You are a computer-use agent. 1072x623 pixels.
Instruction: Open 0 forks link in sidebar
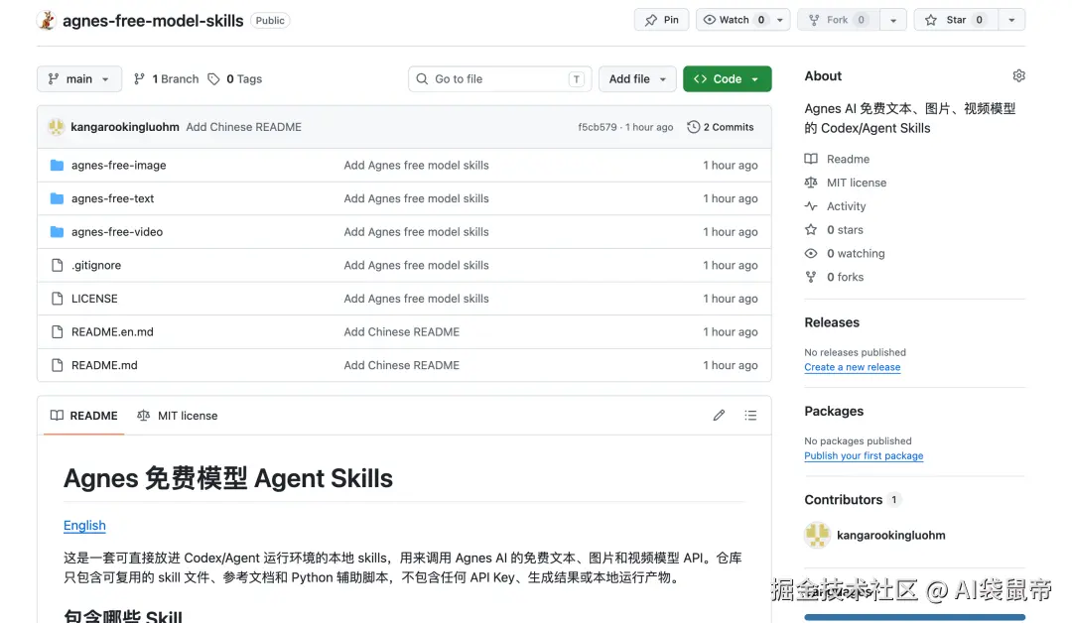tap(845, 277)
